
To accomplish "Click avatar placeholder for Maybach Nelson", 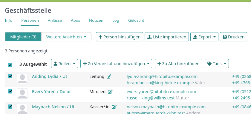I will (x=22, y=109).
